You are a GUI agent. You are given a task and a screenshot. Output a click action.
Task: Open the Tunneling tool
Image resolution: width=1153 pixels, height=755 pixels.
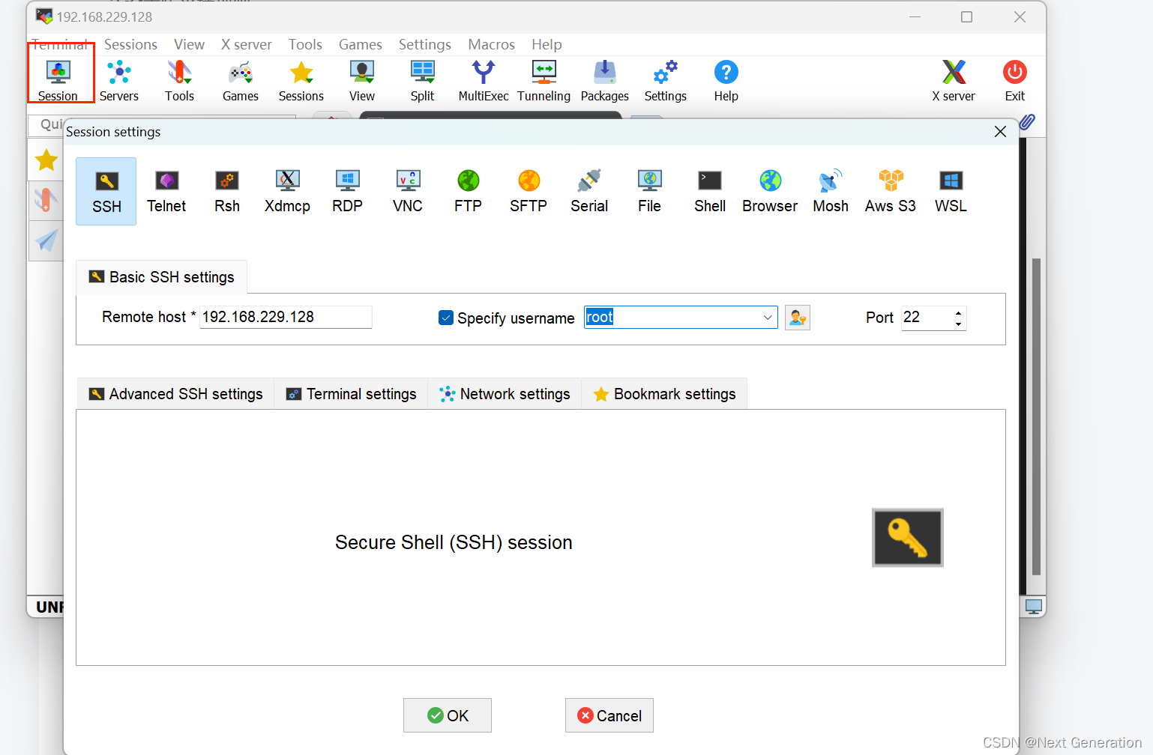click(x=544, y=80)
